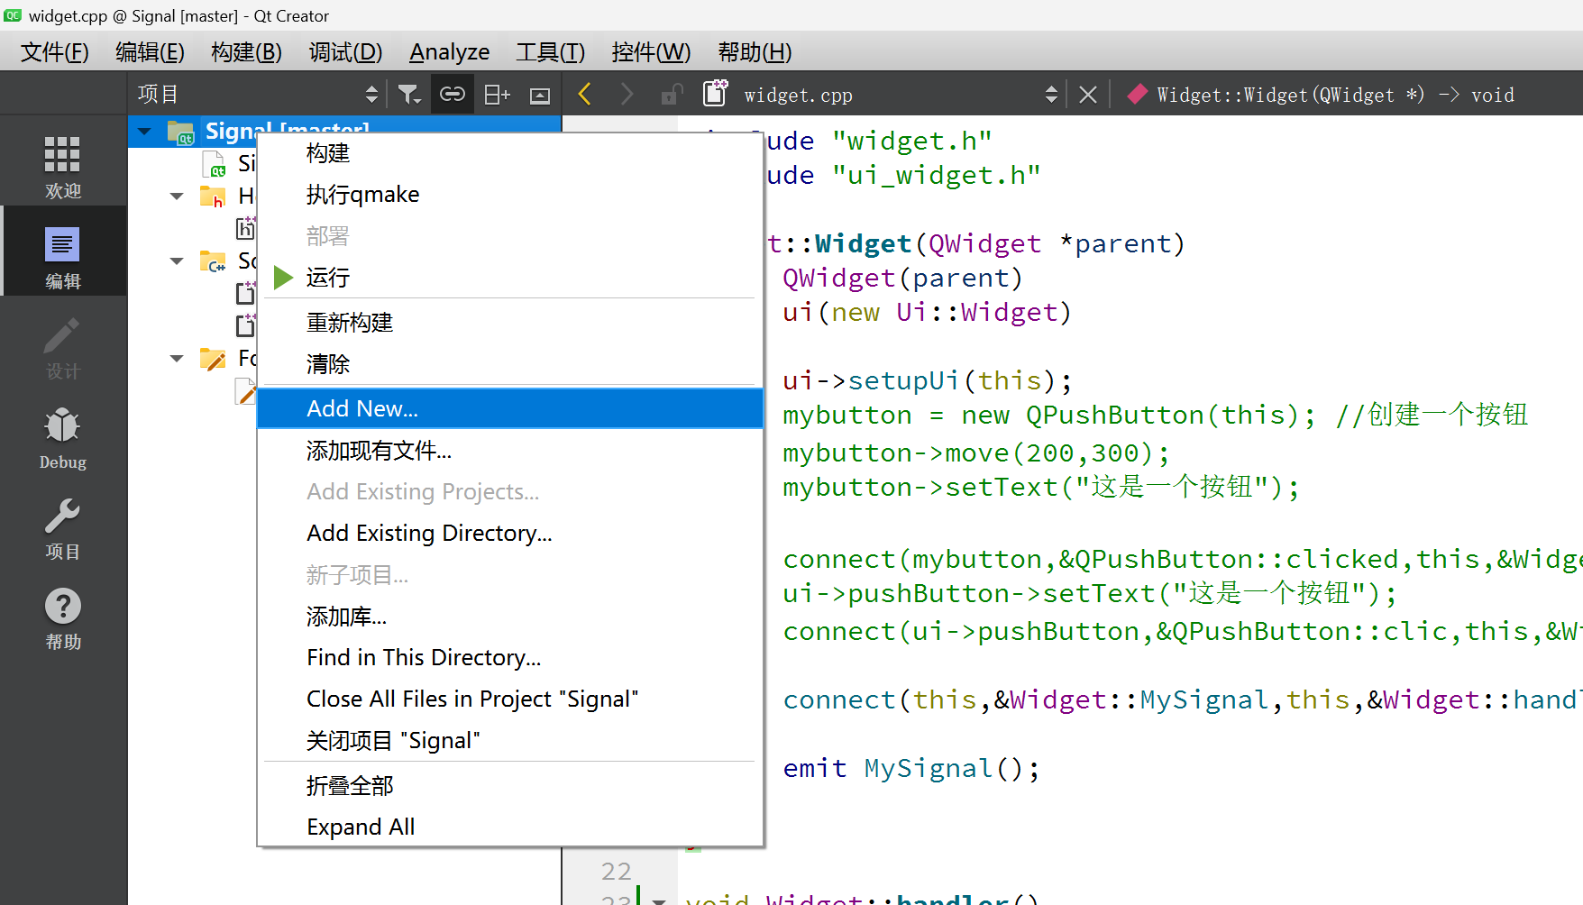Open the Analyze menu

[x=449, y=51]
